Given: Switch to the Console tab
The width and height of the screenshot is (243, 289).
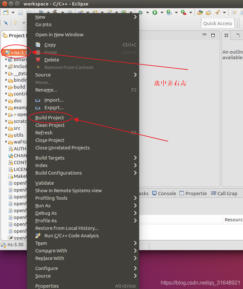Looking at the screenshot, I should 164,193.
